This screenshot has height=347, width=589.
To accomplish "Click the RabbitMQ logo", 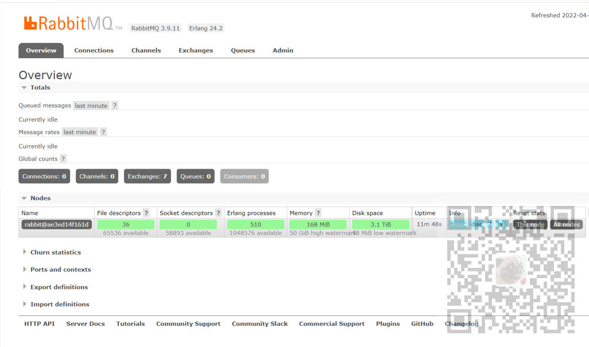I will (x=73, y=24).
